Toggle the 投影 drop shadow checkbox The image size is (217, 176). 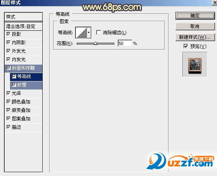pyautogui.click(x=8, y=34)
